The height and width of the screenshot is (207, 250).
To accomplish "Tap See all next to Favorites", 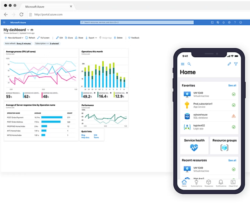I will (232, 85).
